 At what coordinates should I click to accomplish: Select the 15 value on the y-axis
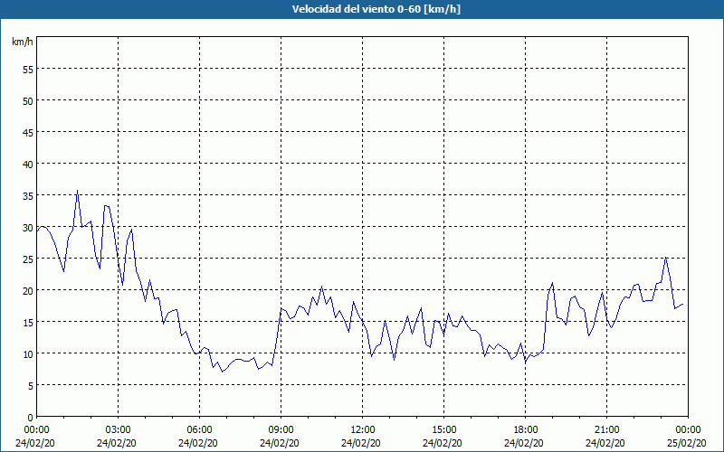(28, 323)
